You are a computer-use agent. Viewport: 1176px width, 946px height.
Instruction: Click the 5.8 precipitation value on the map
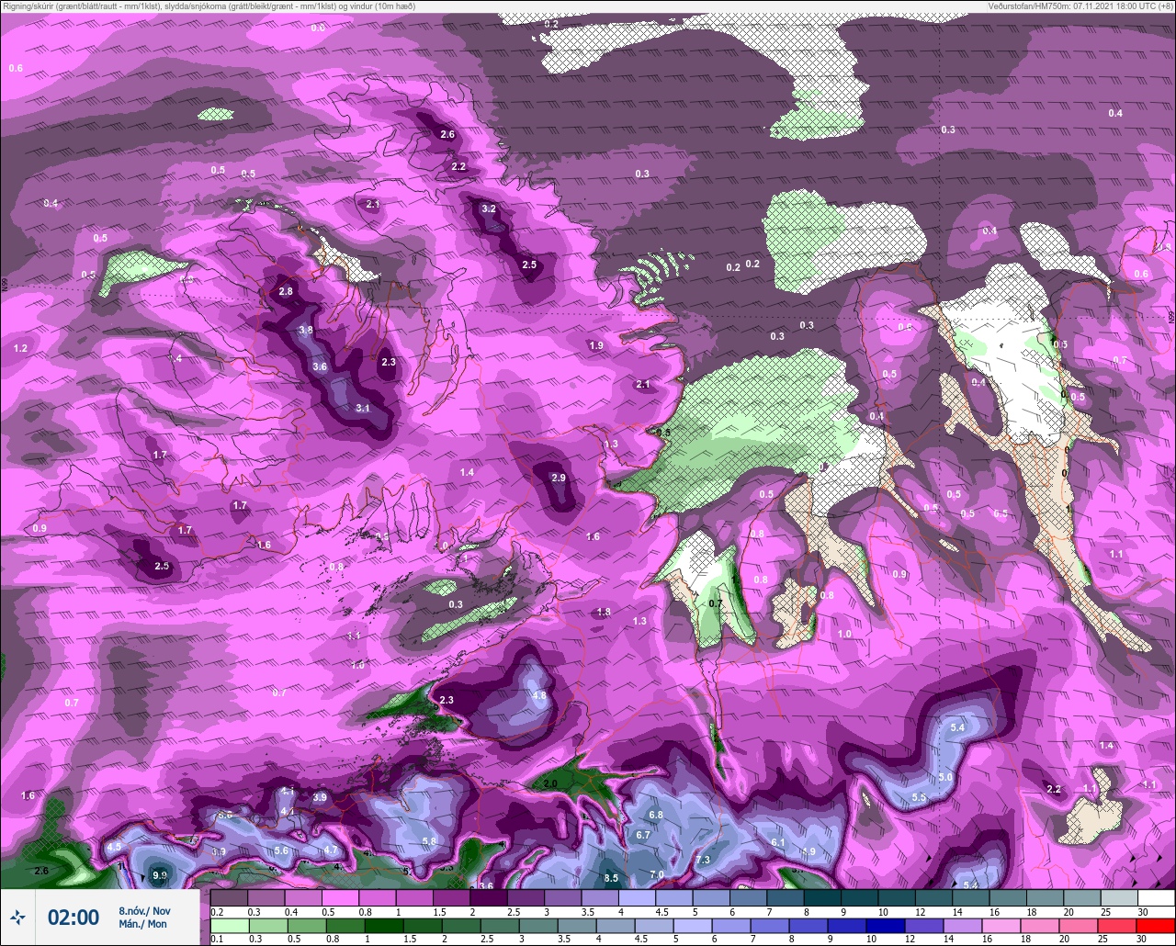coord(428,841)
